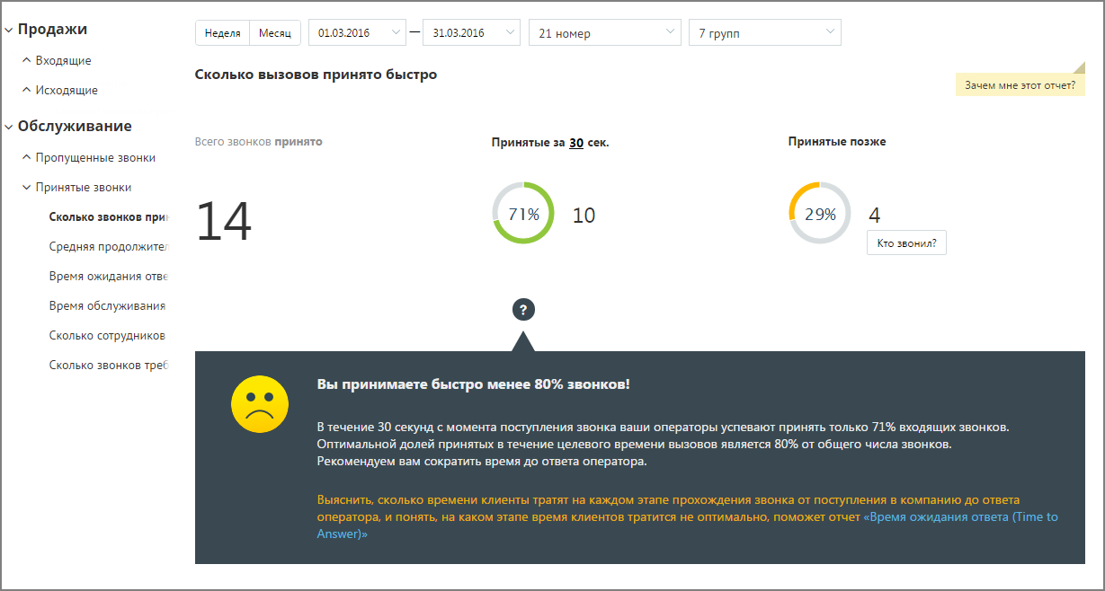Viewport: 1105px width, 591px height.
Task: Open the end date 31.03.2016 dropdown
Action: [x=471, y=33]
